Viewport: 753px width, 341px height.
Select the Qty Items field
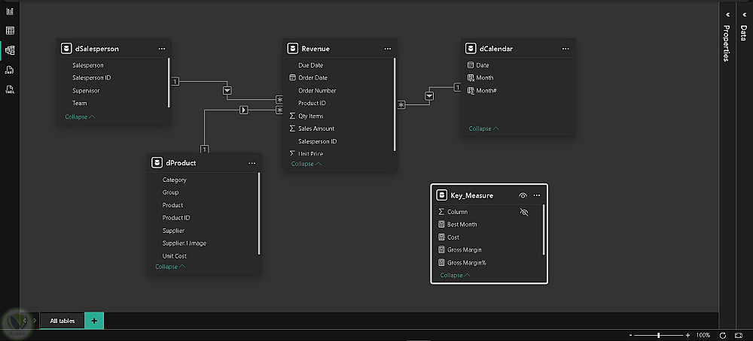[311, 116]
